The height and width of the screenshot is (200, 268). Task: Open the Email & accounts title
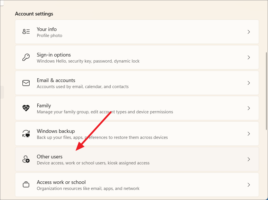(56, 80)
